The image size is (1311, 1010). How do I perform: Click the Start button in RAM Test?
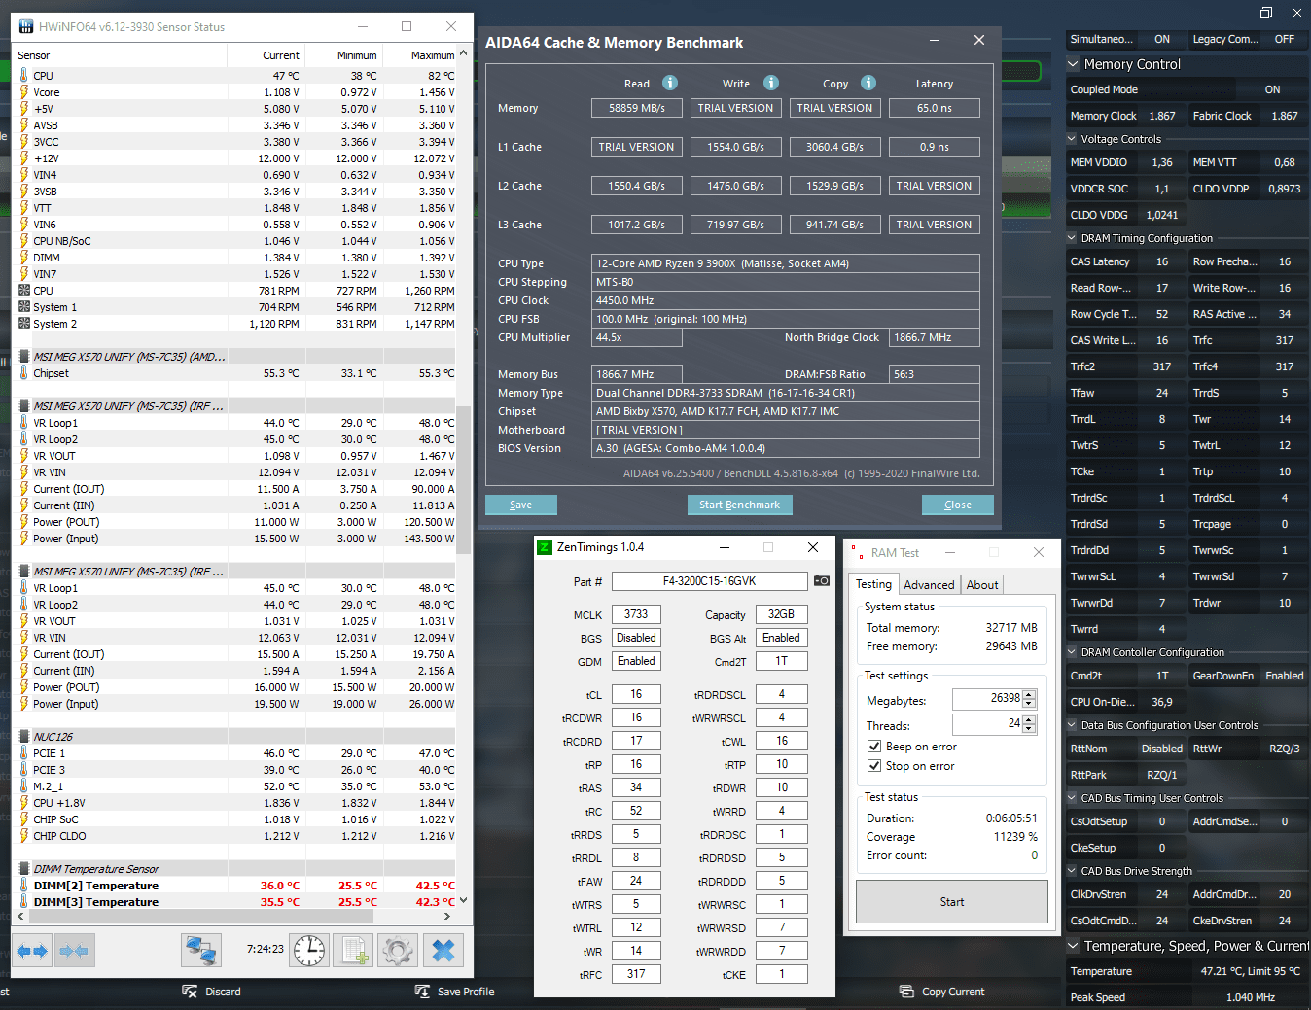952,902
